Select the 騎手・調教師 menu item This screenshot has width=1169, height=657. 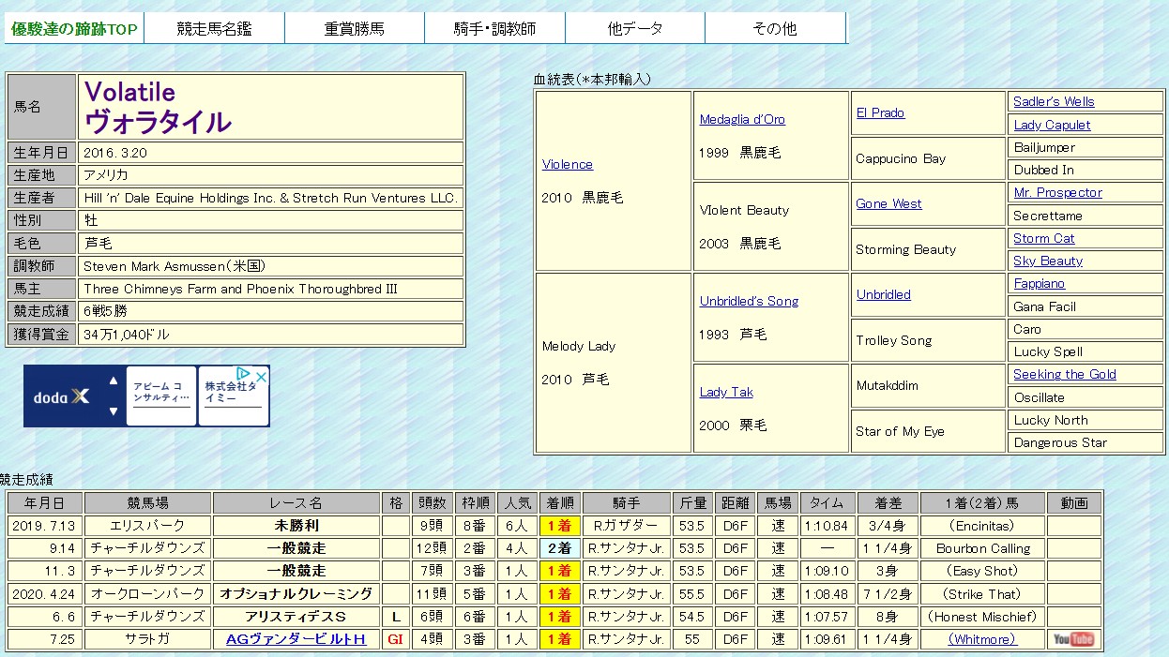point(493,28)
